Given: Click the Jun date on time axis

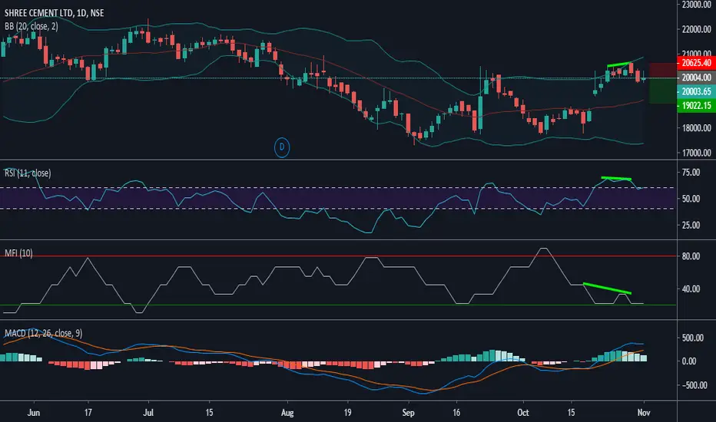Looking at the screenshot, I should point(34,413).
